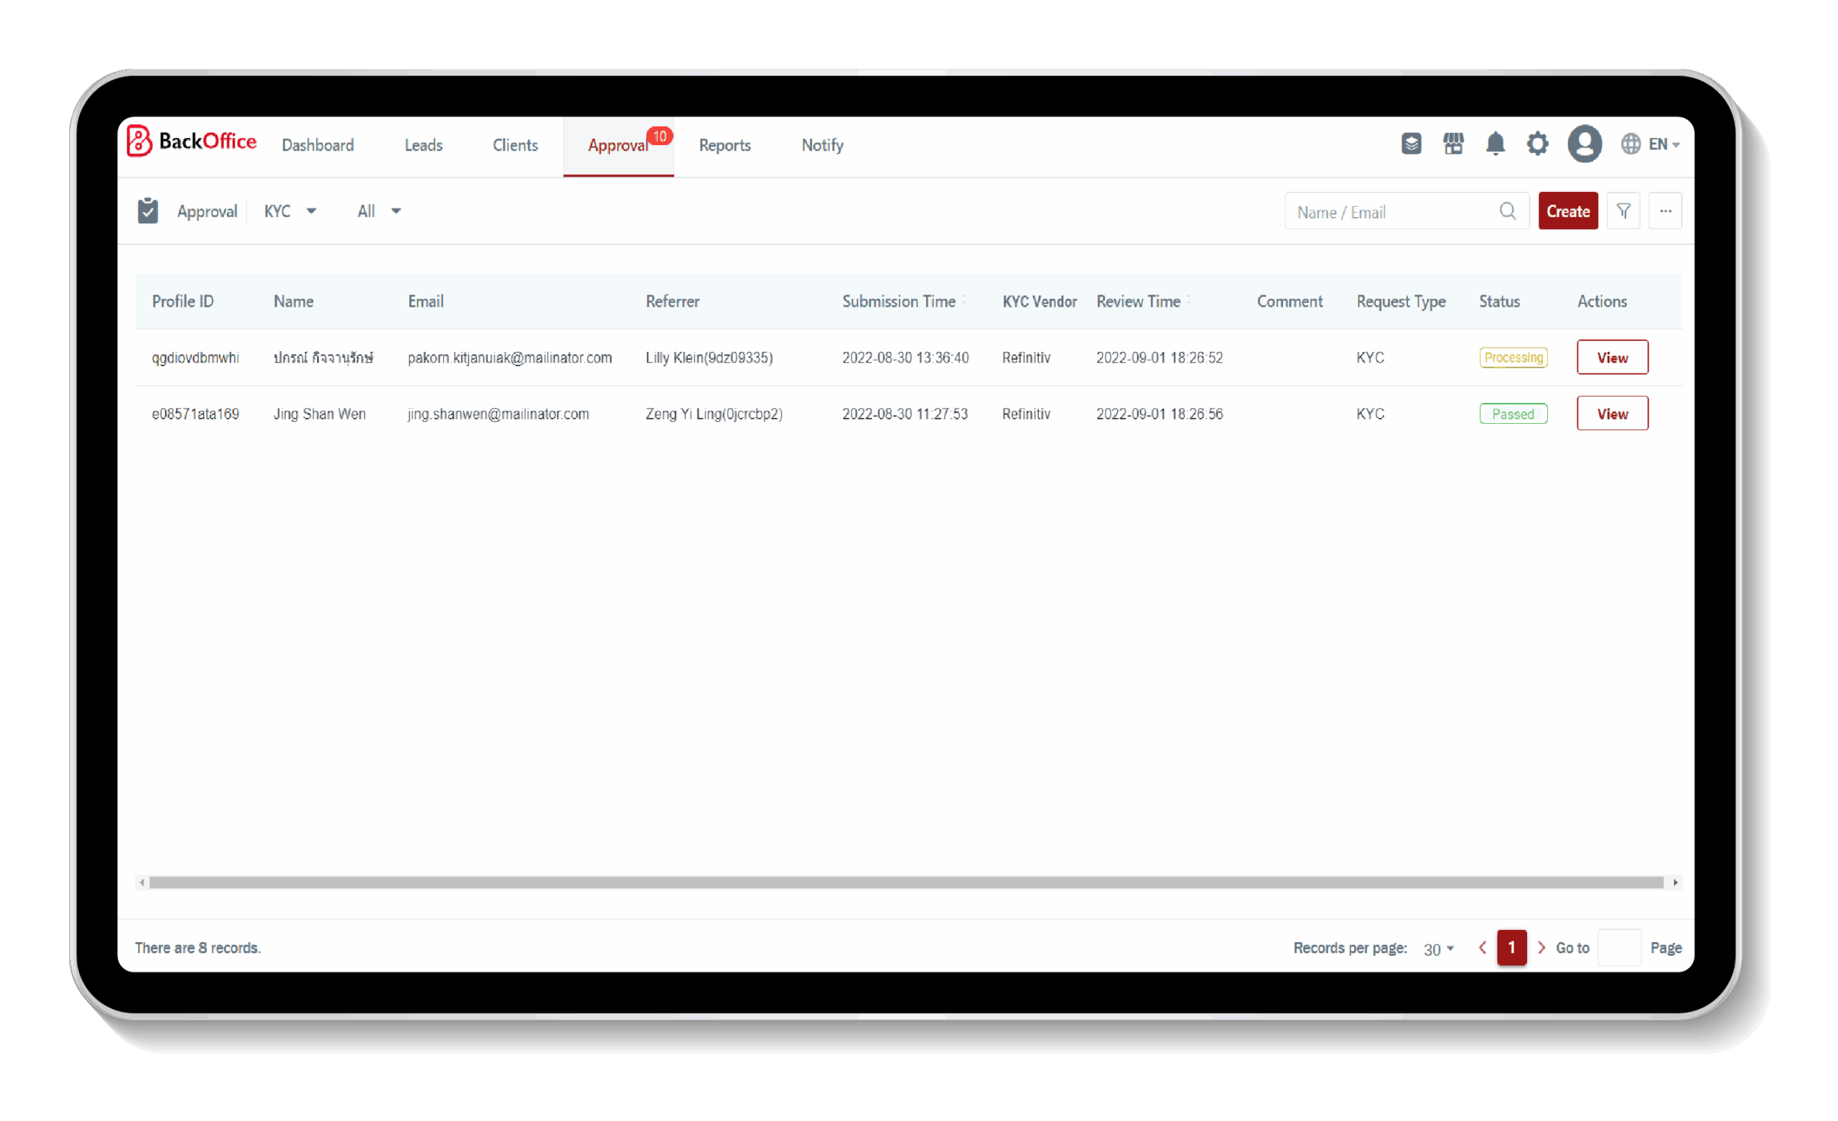Screen dimensions: 1838x1121
Task: Select the search magnifier in Name/Email field
Action: 1508,211
